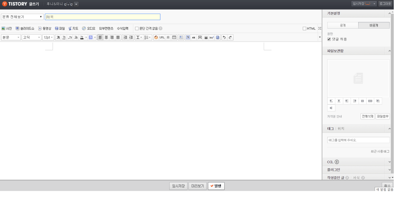Switch to the 위치 tab

click(x=341, y=129)
